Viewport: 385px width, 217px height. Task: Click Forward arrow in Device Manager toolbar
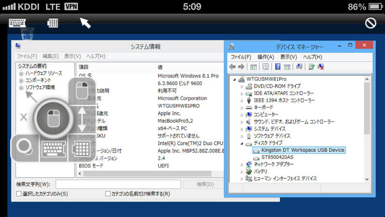click(242, 67)
